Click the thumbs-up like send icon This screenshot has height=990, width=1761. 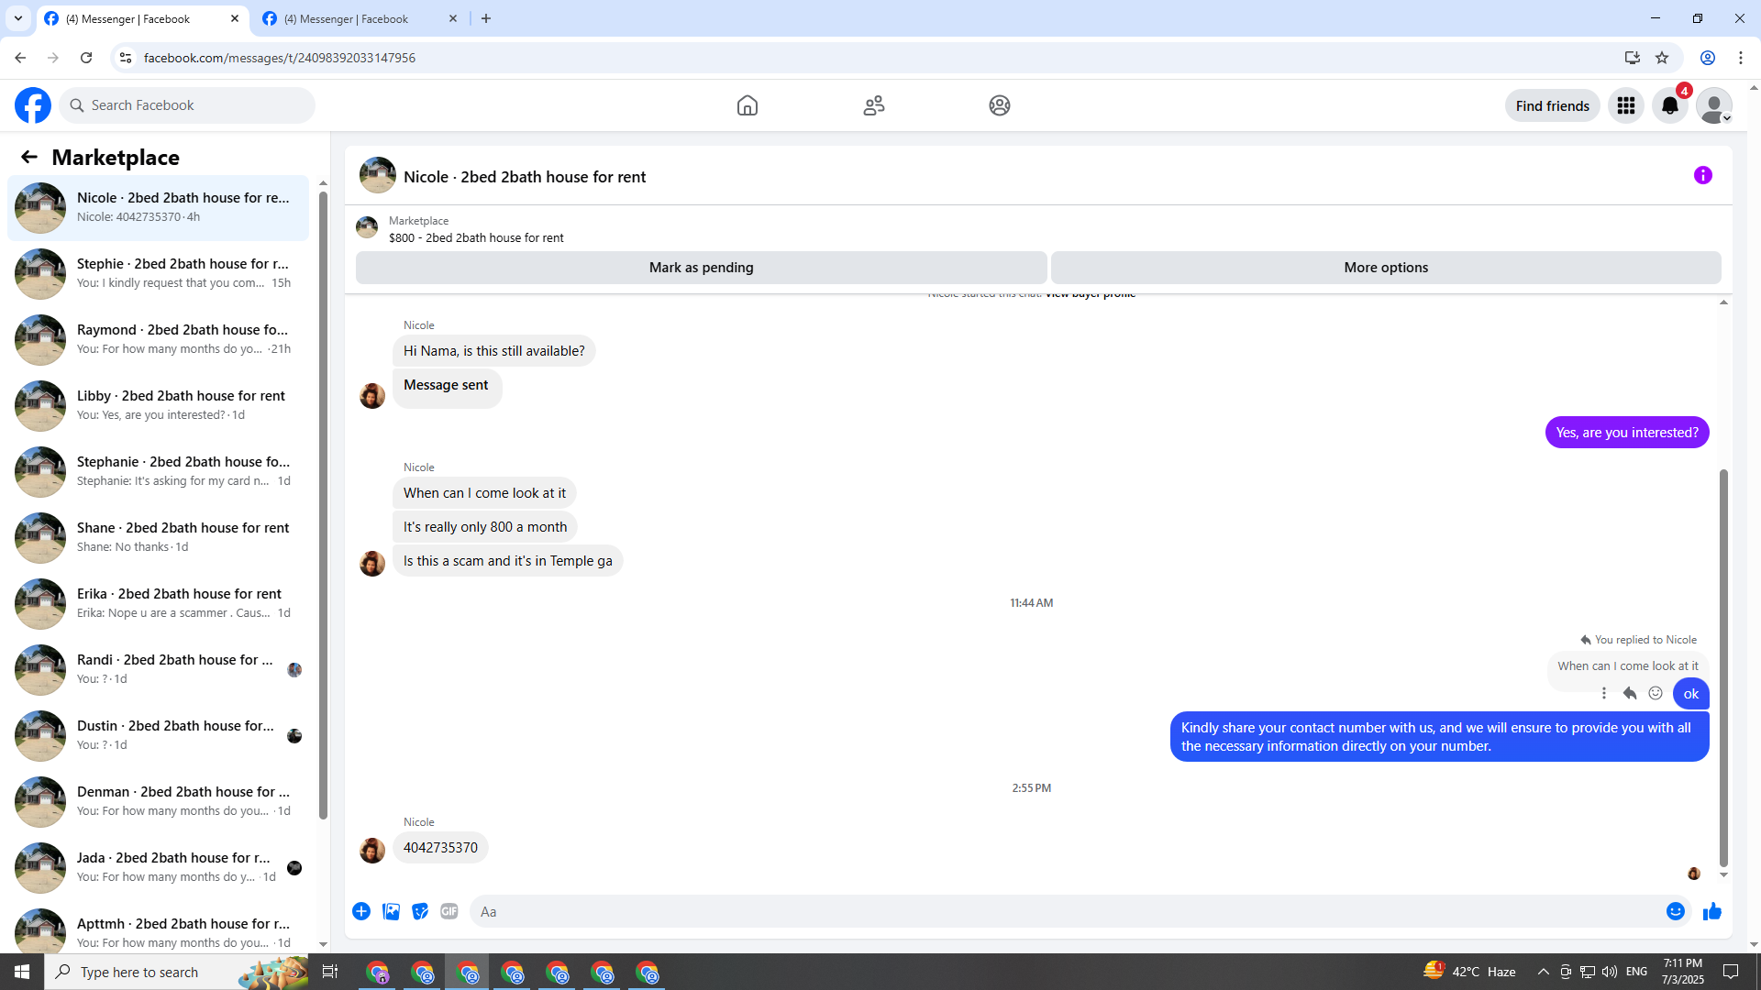(1711, 911)
